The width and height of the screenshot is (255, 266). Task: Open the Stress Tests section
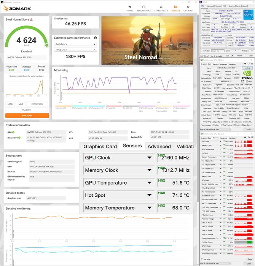(161, 8)
